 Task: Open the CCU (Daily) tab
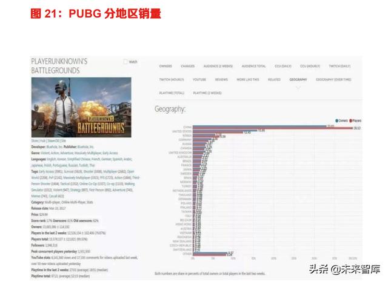point(283,66)
